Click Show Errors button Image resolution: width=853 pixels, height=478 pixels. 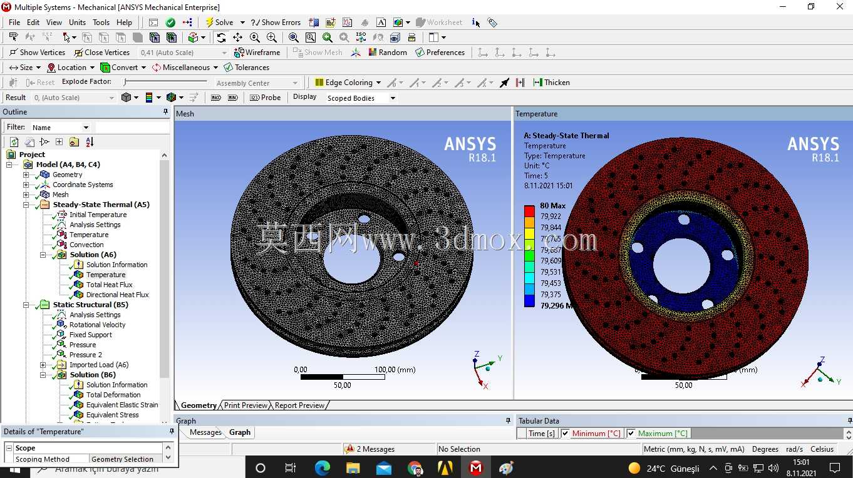(x=276, y=23)
